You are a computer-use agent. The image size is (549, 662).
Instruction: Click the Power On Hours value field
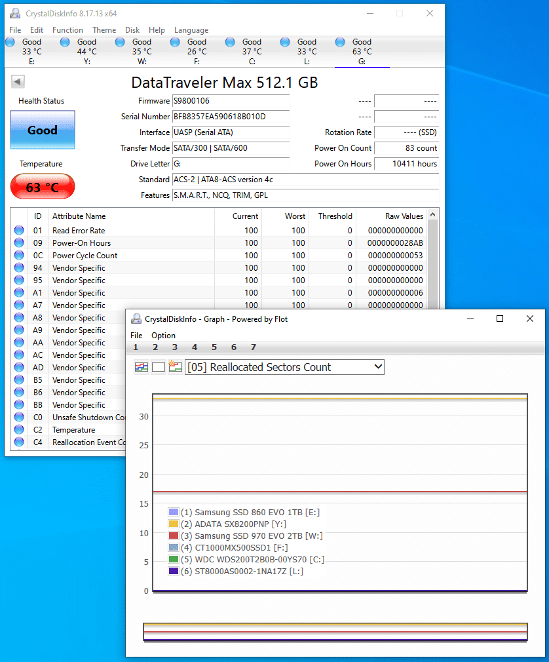click(x=406, y=164)
